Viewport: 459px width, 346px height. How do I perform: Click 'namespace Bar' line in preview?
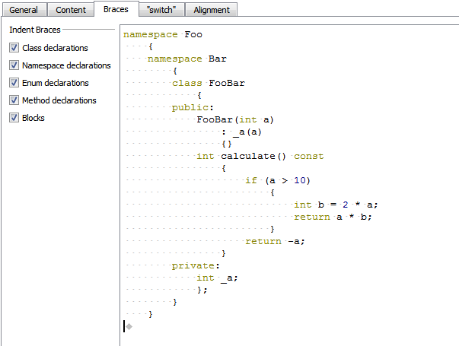tap(186, 59)
